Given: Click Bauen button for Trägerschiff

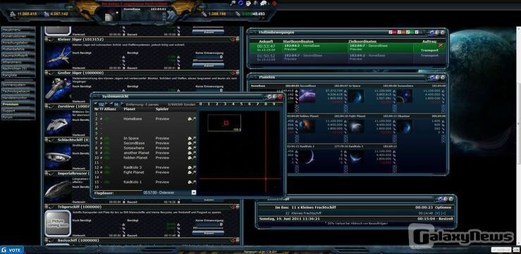Looking at the screenshot, I should pyautogui.click(x=209, y=233).
